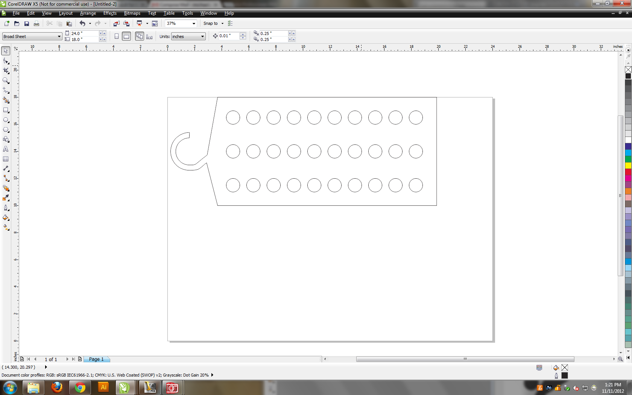Export the drawing
The height and width of the screenshot is (395, 632).
126,23
